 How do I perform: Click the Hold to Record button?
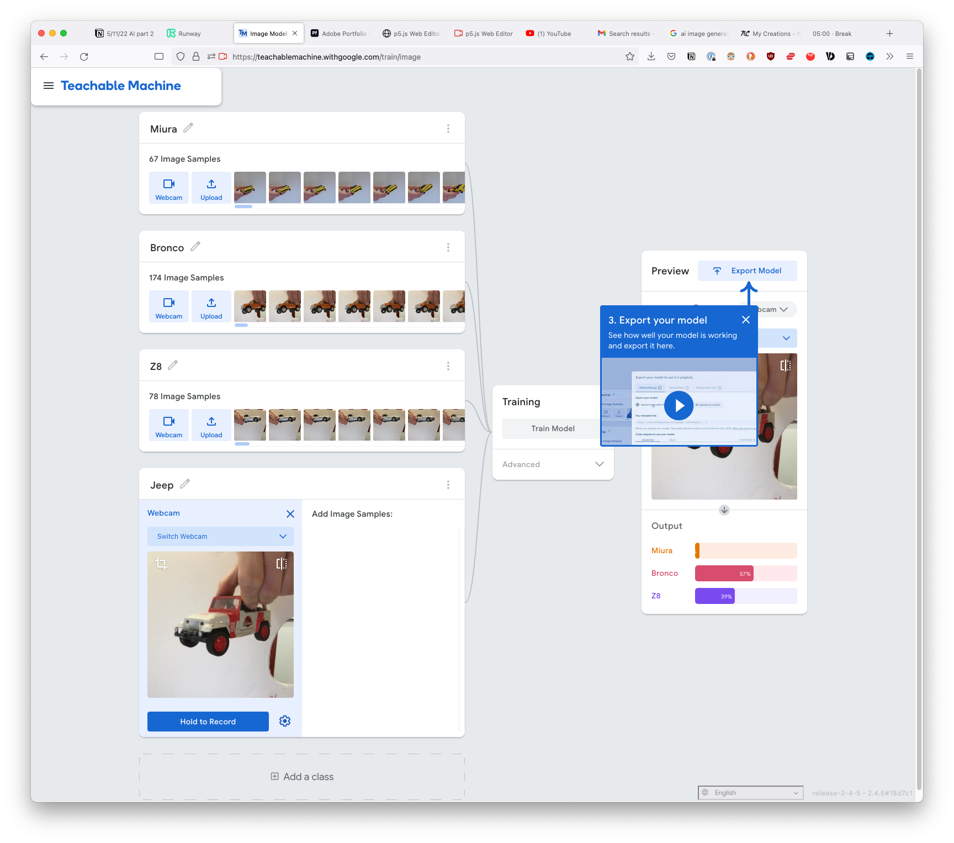[x=208, y=722]
